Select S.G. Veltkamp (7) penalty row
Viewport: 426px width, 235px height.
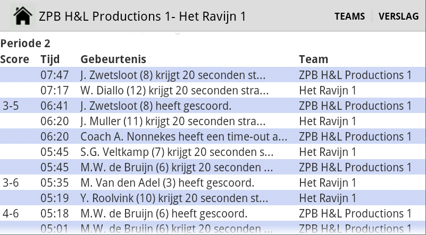[x=213, y=152]
